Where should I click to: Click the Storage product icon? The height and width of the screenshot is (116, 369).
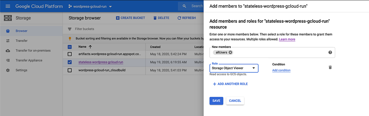[x=8, y=18]
